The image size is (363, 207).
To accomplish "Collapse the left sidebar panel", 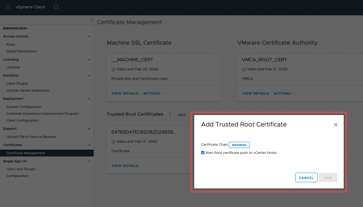I will coord(91,20).
